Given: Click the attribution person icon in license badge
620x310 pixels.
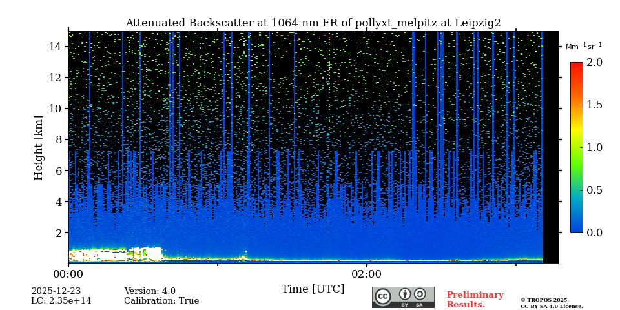Looking at the screenshot, I should (x=405, y=294).
